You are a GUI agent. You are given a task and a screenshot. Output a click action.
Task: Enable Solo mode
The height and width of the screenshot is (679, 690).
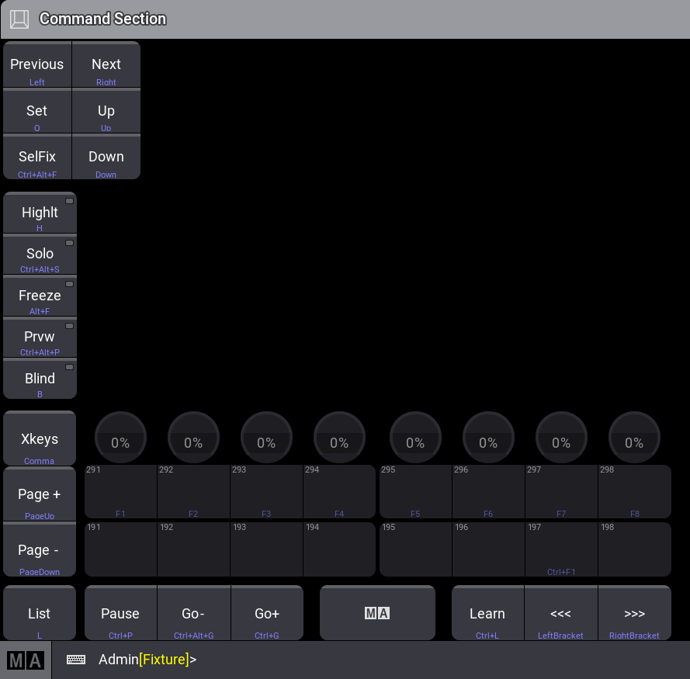coord(40,255)
